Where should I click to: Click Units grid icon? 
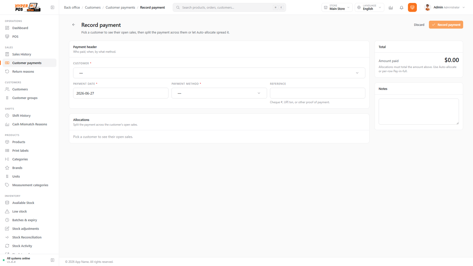7,176
